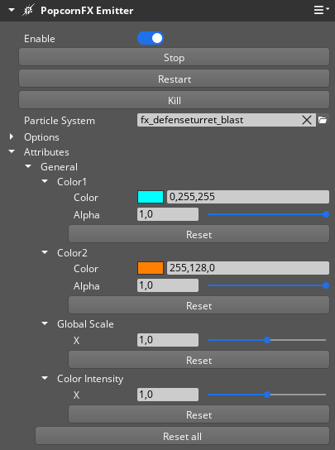Collapse the PopcornFX Emitter component
Screen dimensions: 335x450
pos(12,10)
